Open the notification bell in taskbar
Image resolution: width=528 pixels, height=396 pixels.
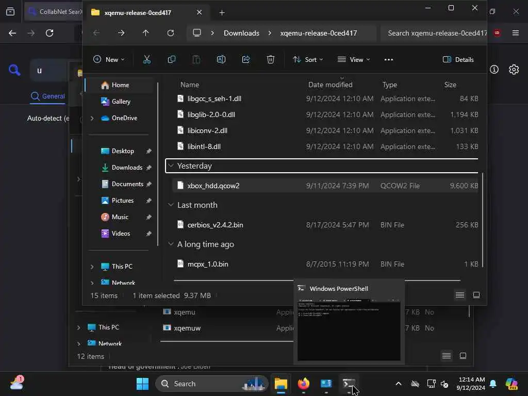(493, 384)
